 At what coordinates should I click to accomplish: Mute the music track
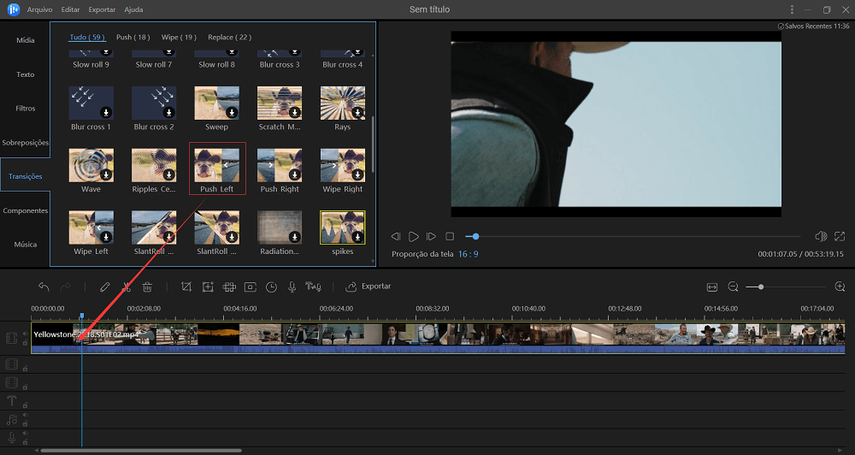point(25,415)
